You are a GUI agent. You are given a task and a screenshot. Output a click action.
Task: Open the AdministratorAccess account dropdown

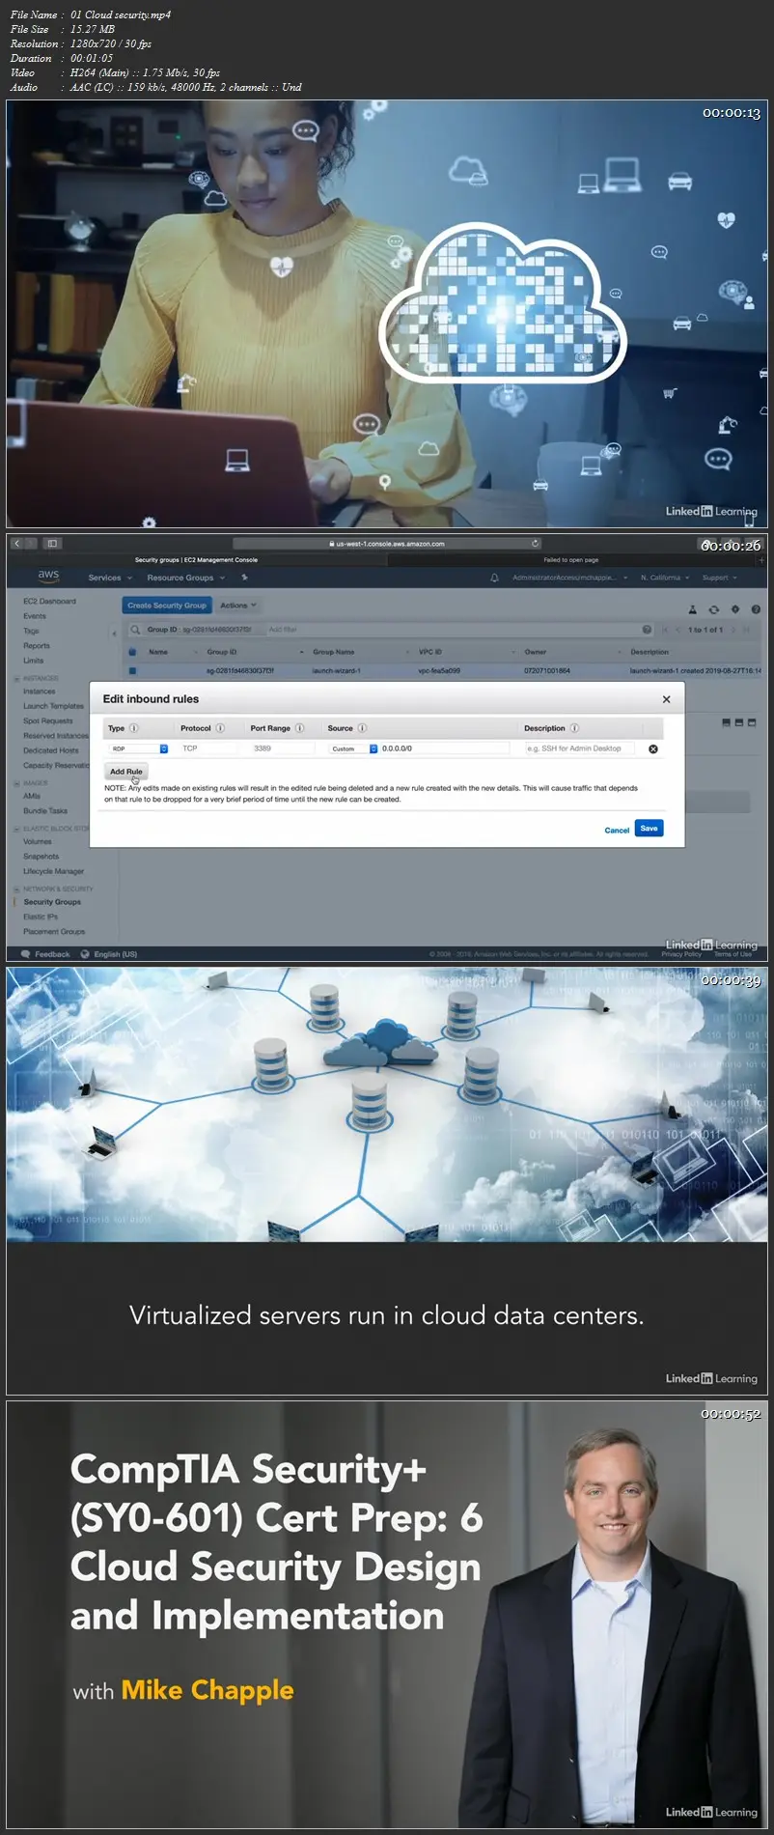(569, 578)
